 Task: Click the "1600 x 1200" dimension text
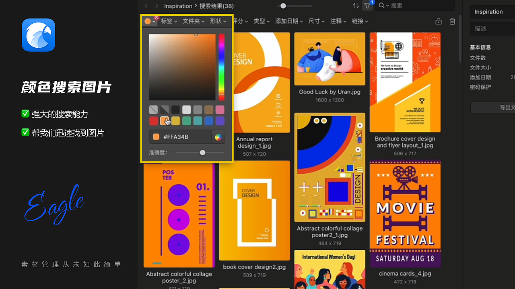pos(330,100)
